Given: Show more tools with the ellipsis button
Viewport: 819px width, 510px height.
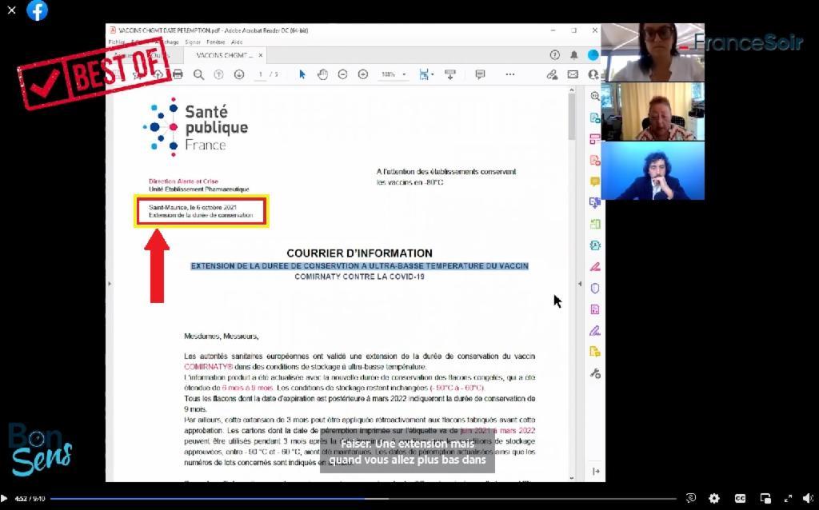Looking at the screenshot, I should pos(509,74).
